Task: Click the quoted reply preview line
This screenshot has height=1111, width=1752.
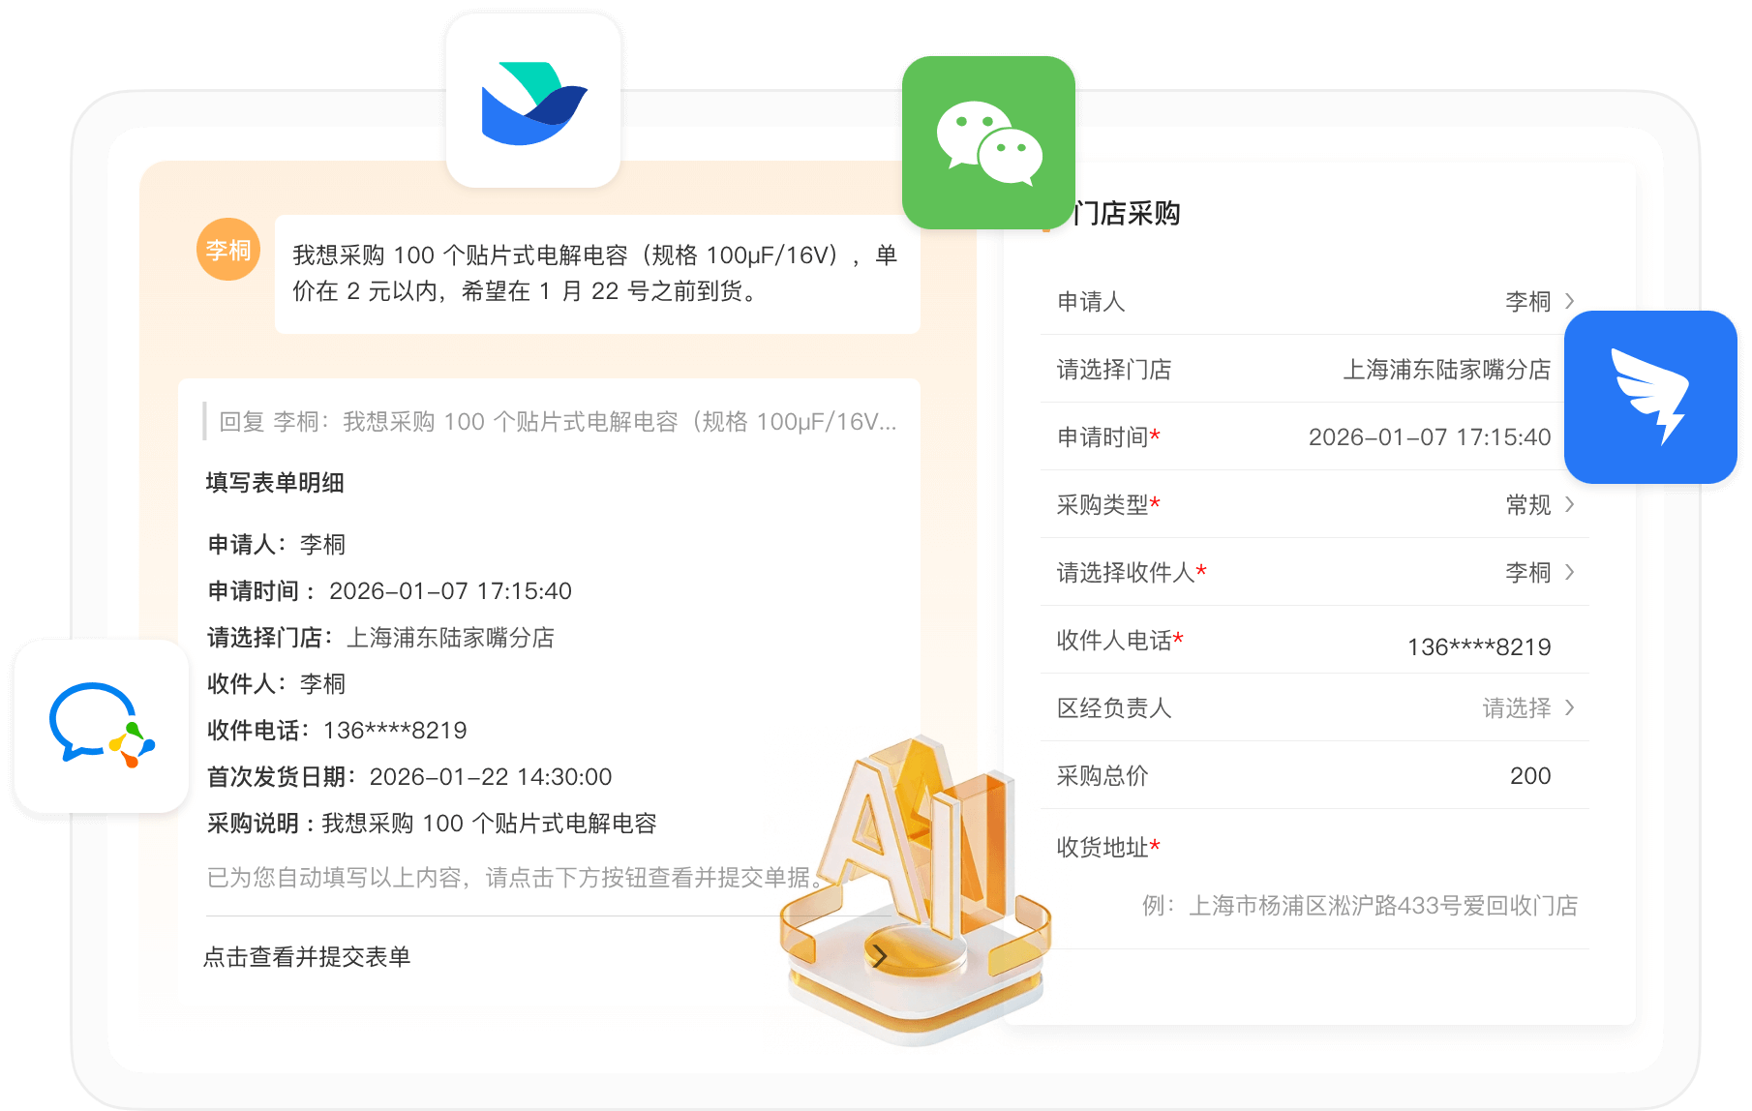Action: (x=557, y=421)
